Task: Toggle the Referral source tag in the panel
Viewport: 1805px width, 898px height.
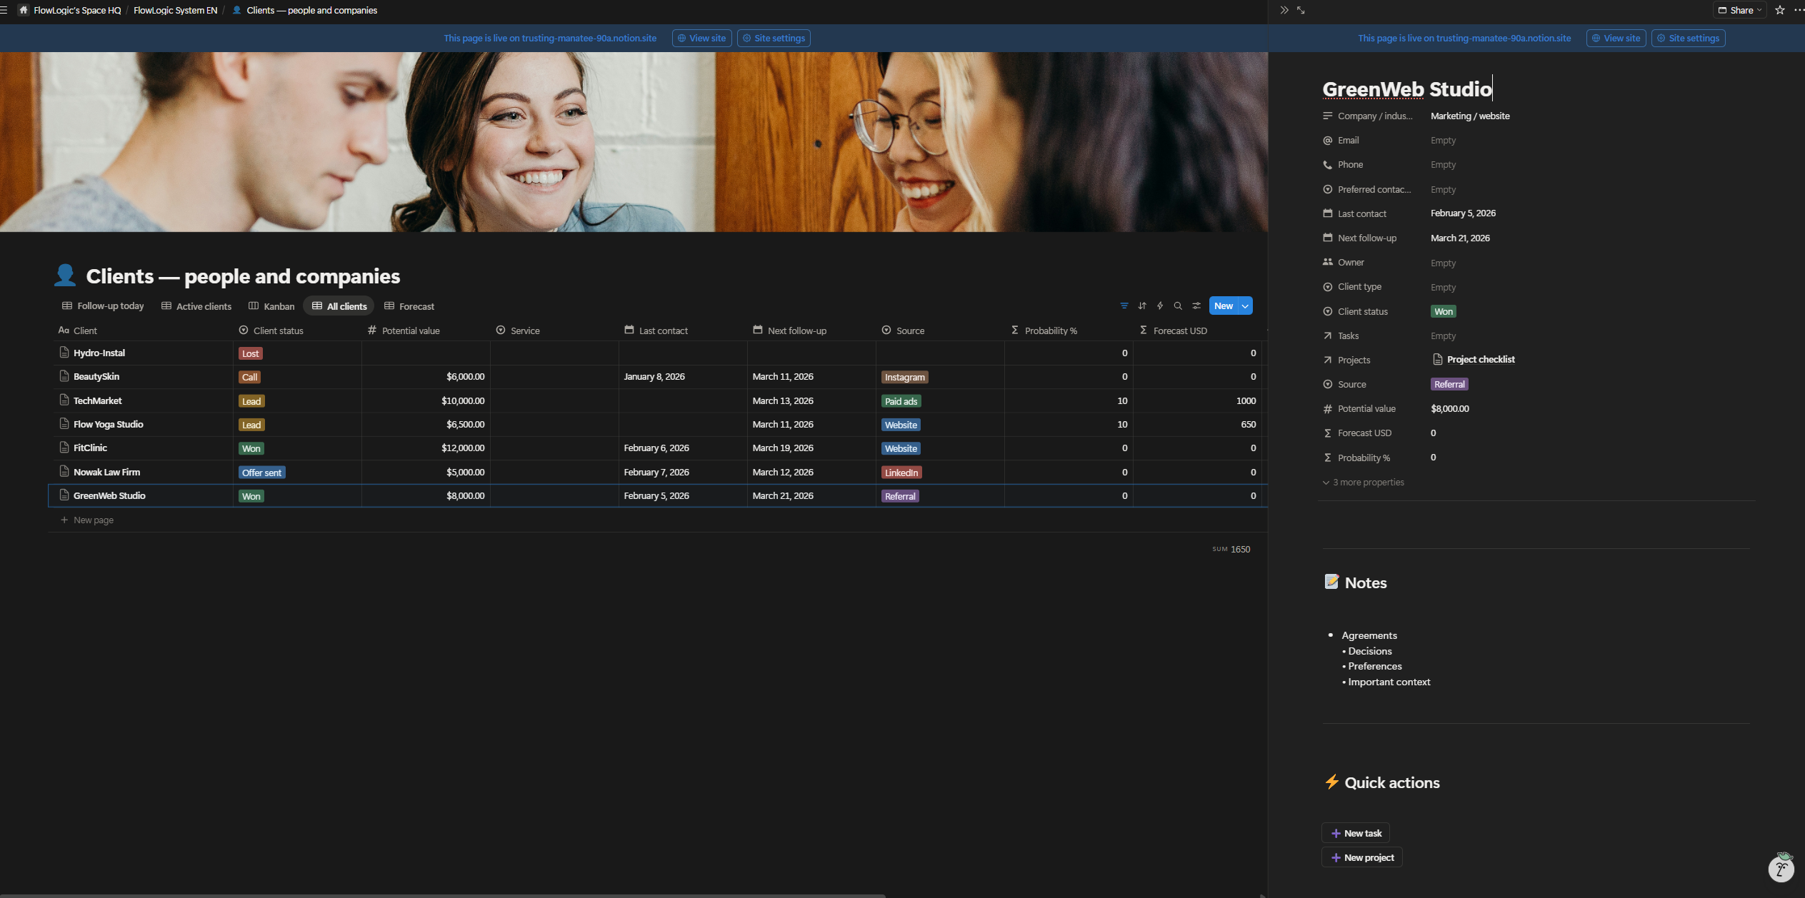Action: click(x=1449, y=384)
